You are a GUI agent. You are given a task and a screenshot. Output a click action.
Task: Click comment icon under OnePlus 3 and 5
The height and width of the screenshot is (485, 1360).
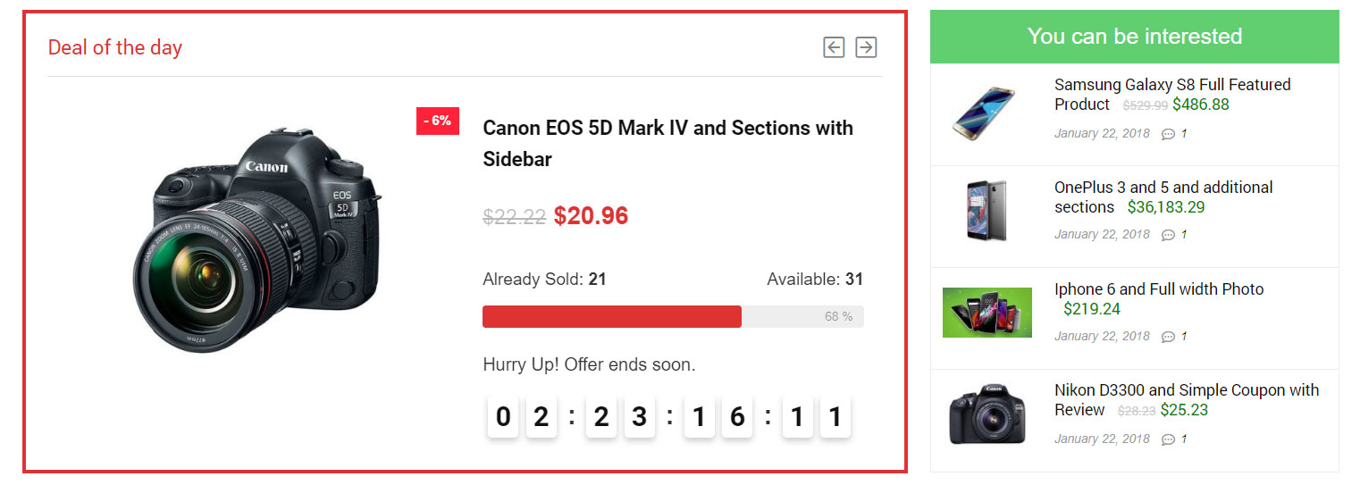coord(1168,235)
